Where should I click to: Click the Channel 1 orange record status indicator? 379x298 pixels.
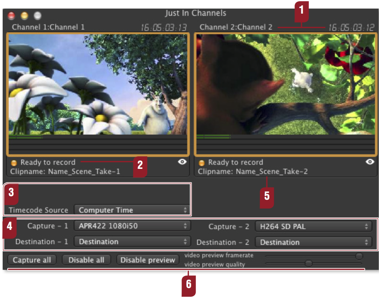(x=14, y=163)
